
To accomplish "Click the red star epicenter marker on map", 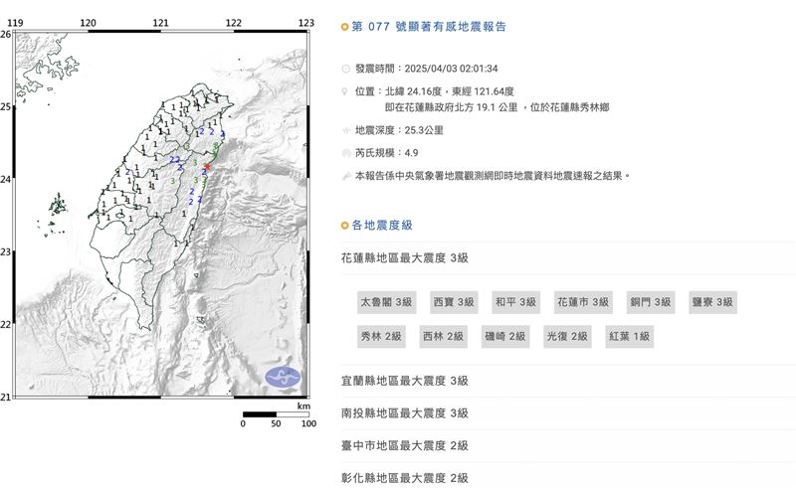I will pyautogui.click(x=207, y=166).
